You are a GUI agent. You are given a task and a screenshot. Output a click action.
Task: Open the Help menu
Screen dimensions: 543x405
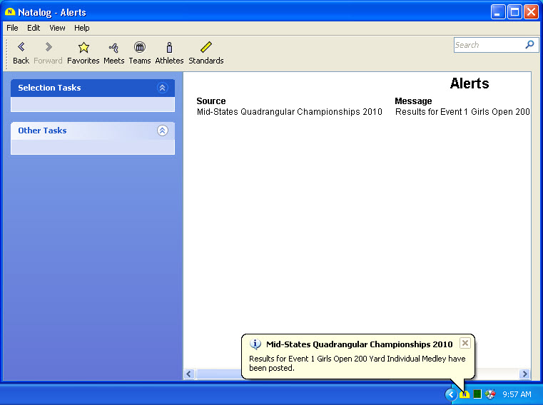click(x=82, y=28)
